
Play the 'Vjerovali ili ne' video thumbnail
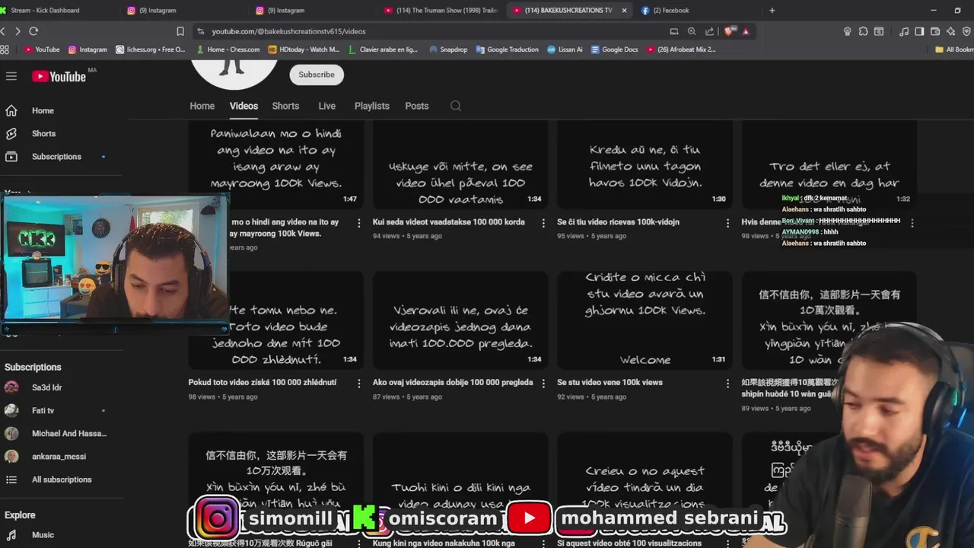pos(460,320)
